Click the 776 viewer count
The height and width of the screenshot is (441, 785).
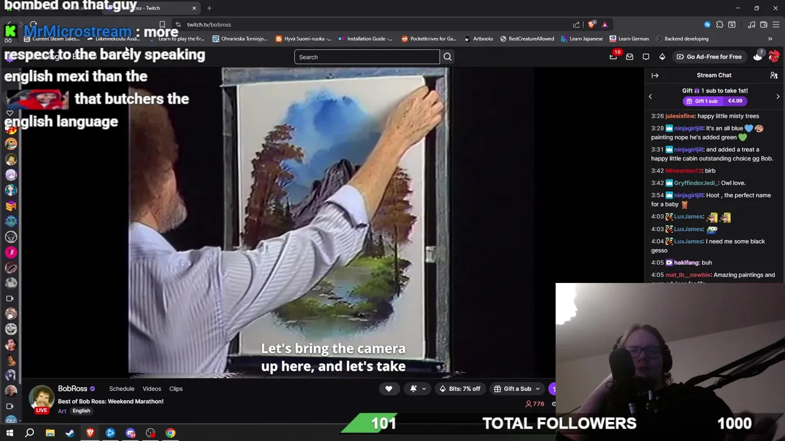point(535,404)
